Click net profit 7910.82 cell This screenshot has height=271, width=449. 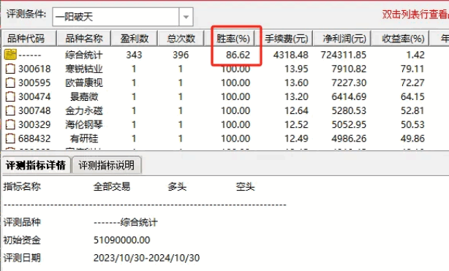[349, 69]
